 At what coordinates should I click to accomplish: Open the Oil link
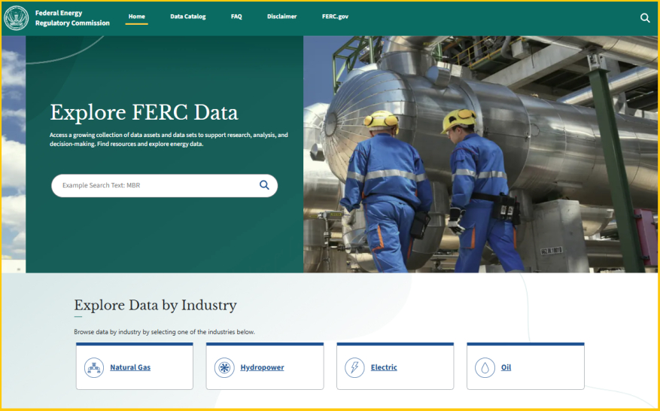[x=506, y=367]
